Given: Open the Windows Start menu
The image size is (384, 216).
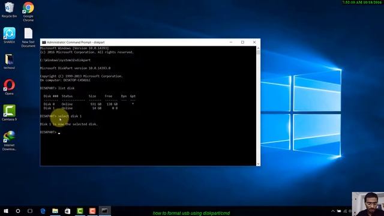Looking at the screenshot, I should pyautogui.click(x=6, y=211).
